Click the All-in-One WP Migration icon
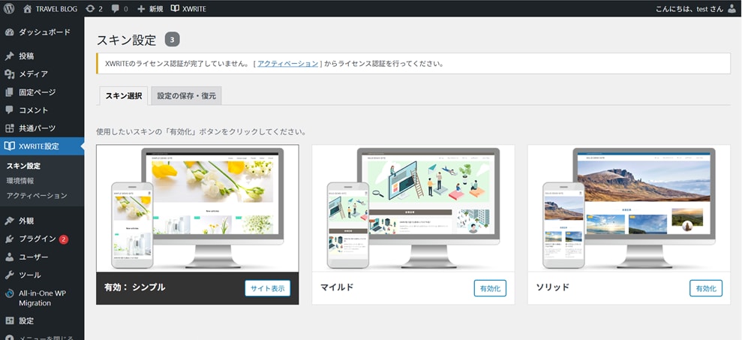 click(10, 293)
